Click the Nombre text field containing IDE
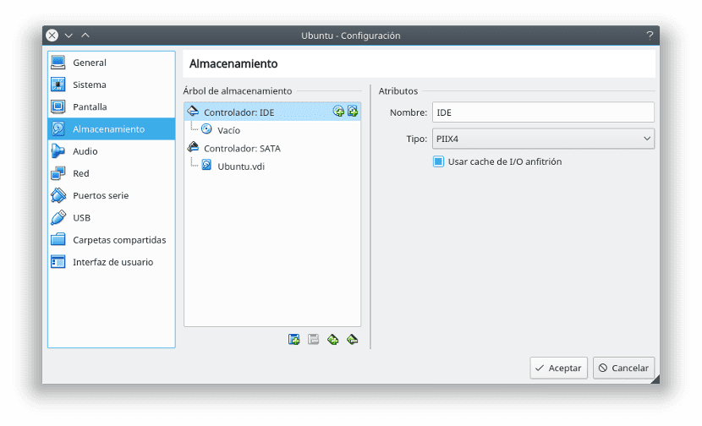702x426 pixels. coord(543,112)
